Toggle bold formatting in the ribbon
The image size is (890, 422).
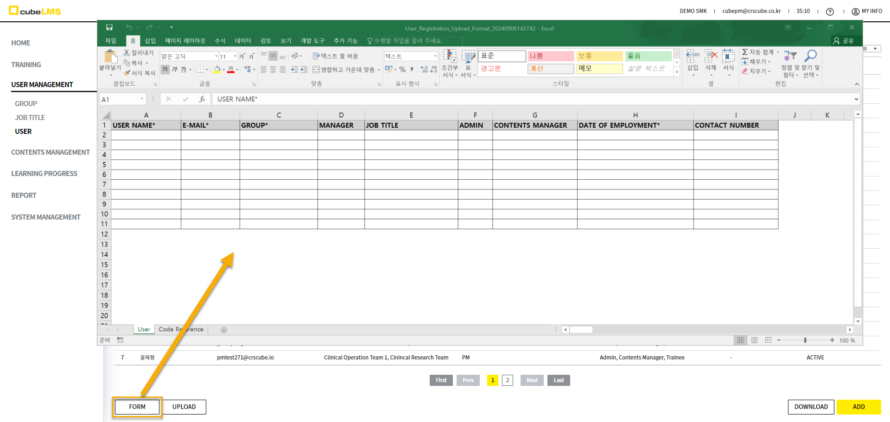(x=165, y=69)
